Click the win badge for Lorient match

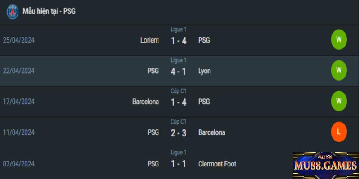pyautogui.click(x=339, y=39)
